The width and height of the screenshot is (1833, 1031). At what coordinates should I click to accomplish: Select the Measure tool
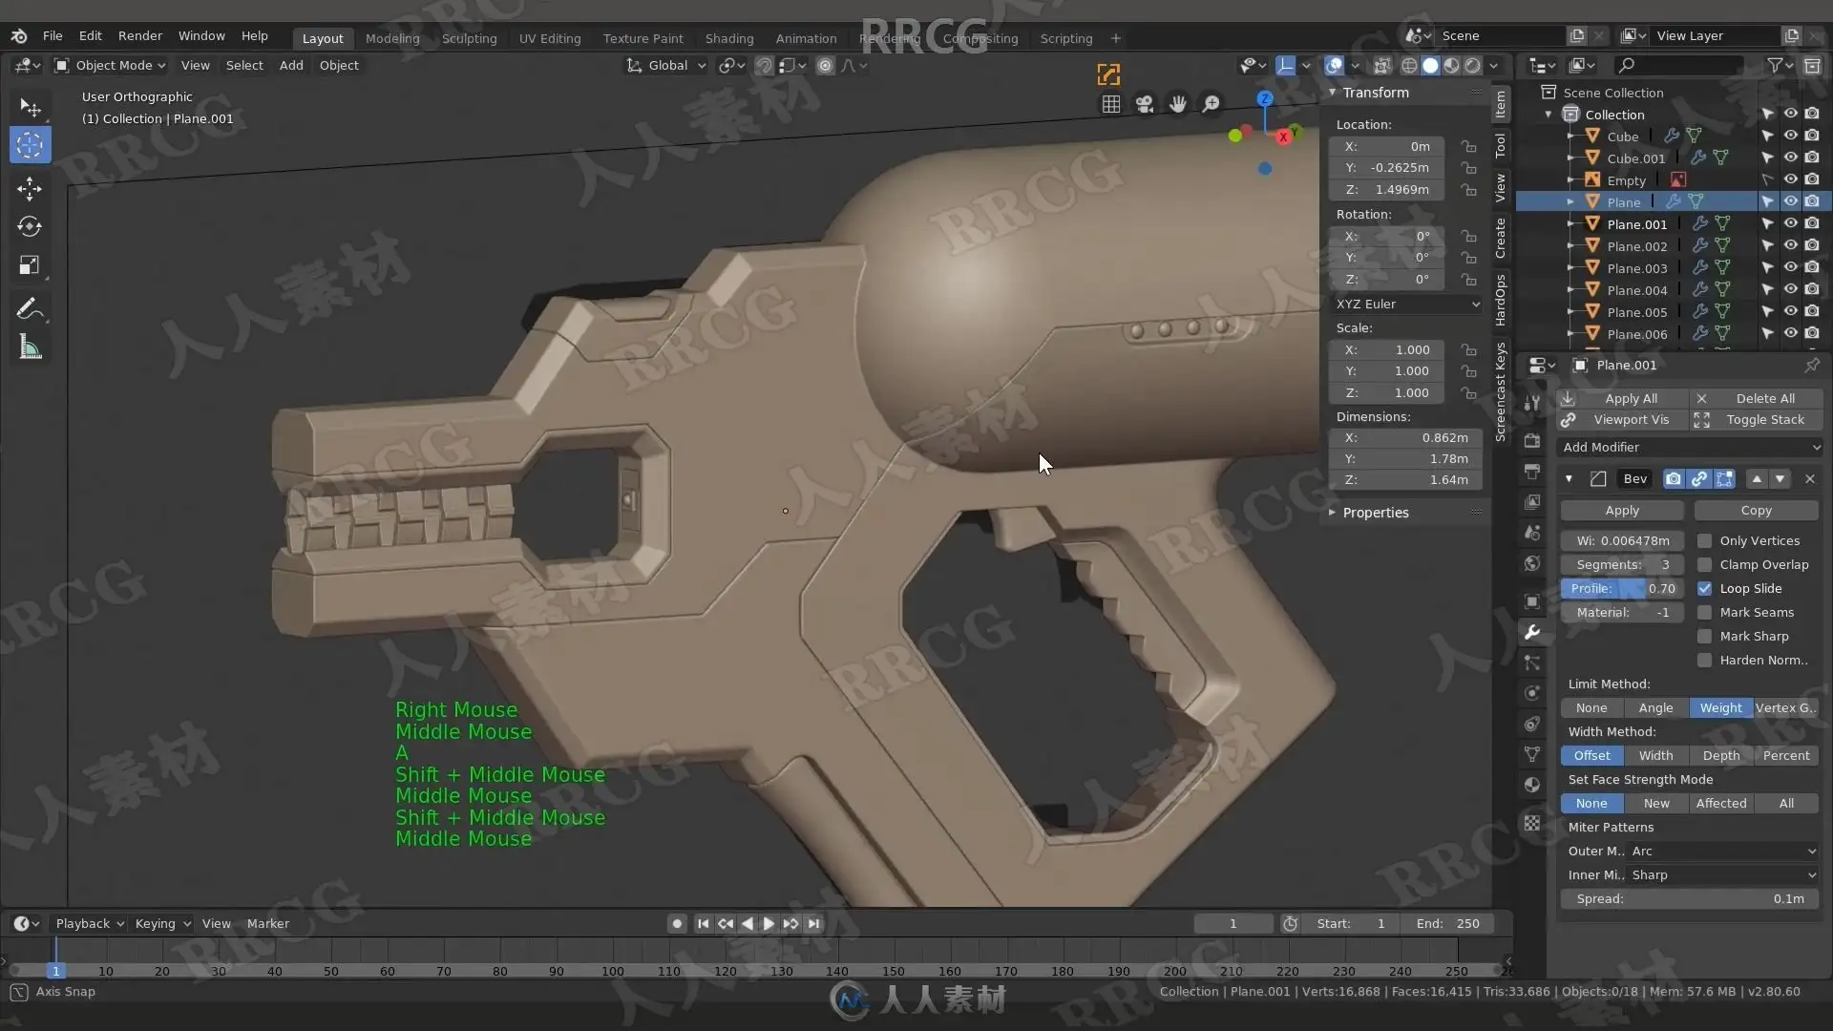[30, 348]
